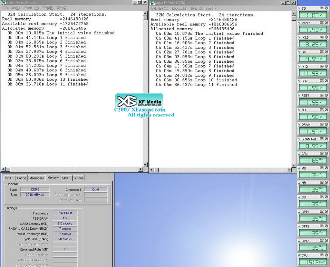
Task: Close the CPU fan RPM monitor widget
Action: [x=326, y=255]
